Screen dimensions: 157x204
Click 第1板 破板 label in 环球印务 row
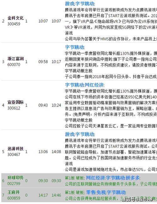(x=75, y=178)
